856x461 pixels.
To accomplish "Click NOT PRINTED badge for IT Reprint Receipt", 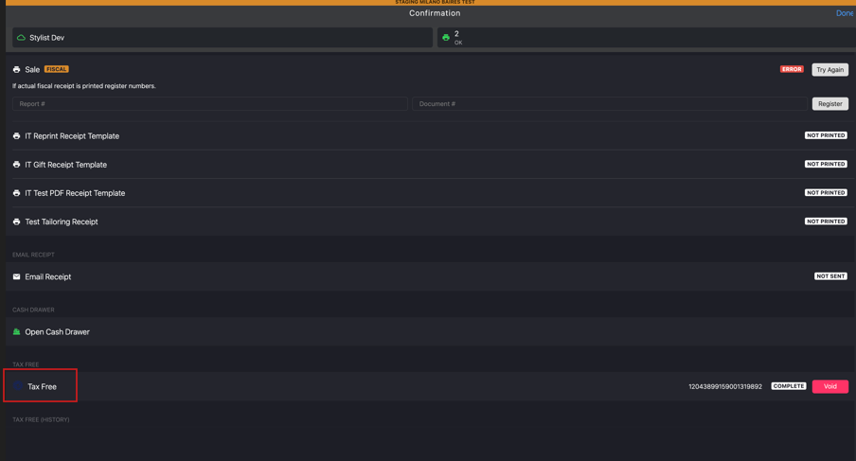I will [826, 135].
